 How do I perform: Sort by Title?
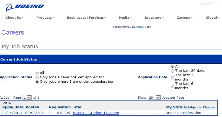click(77, 107)
